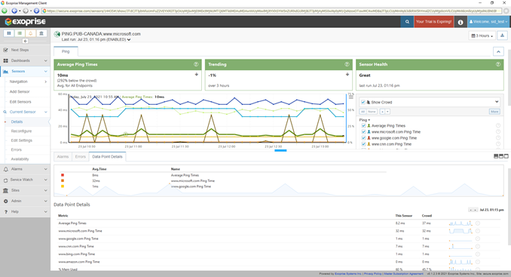Click the browser forward arrow

tap(26, 11)
